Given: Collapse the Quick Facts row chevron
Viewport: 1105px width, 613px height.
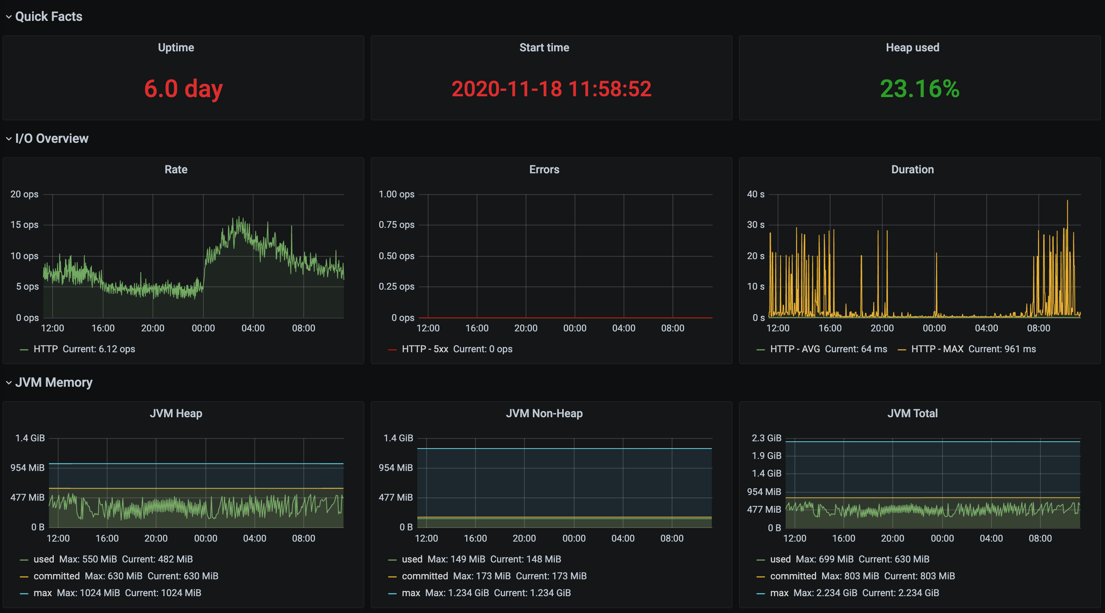Looking at the screenshot, I should point(8,17).
